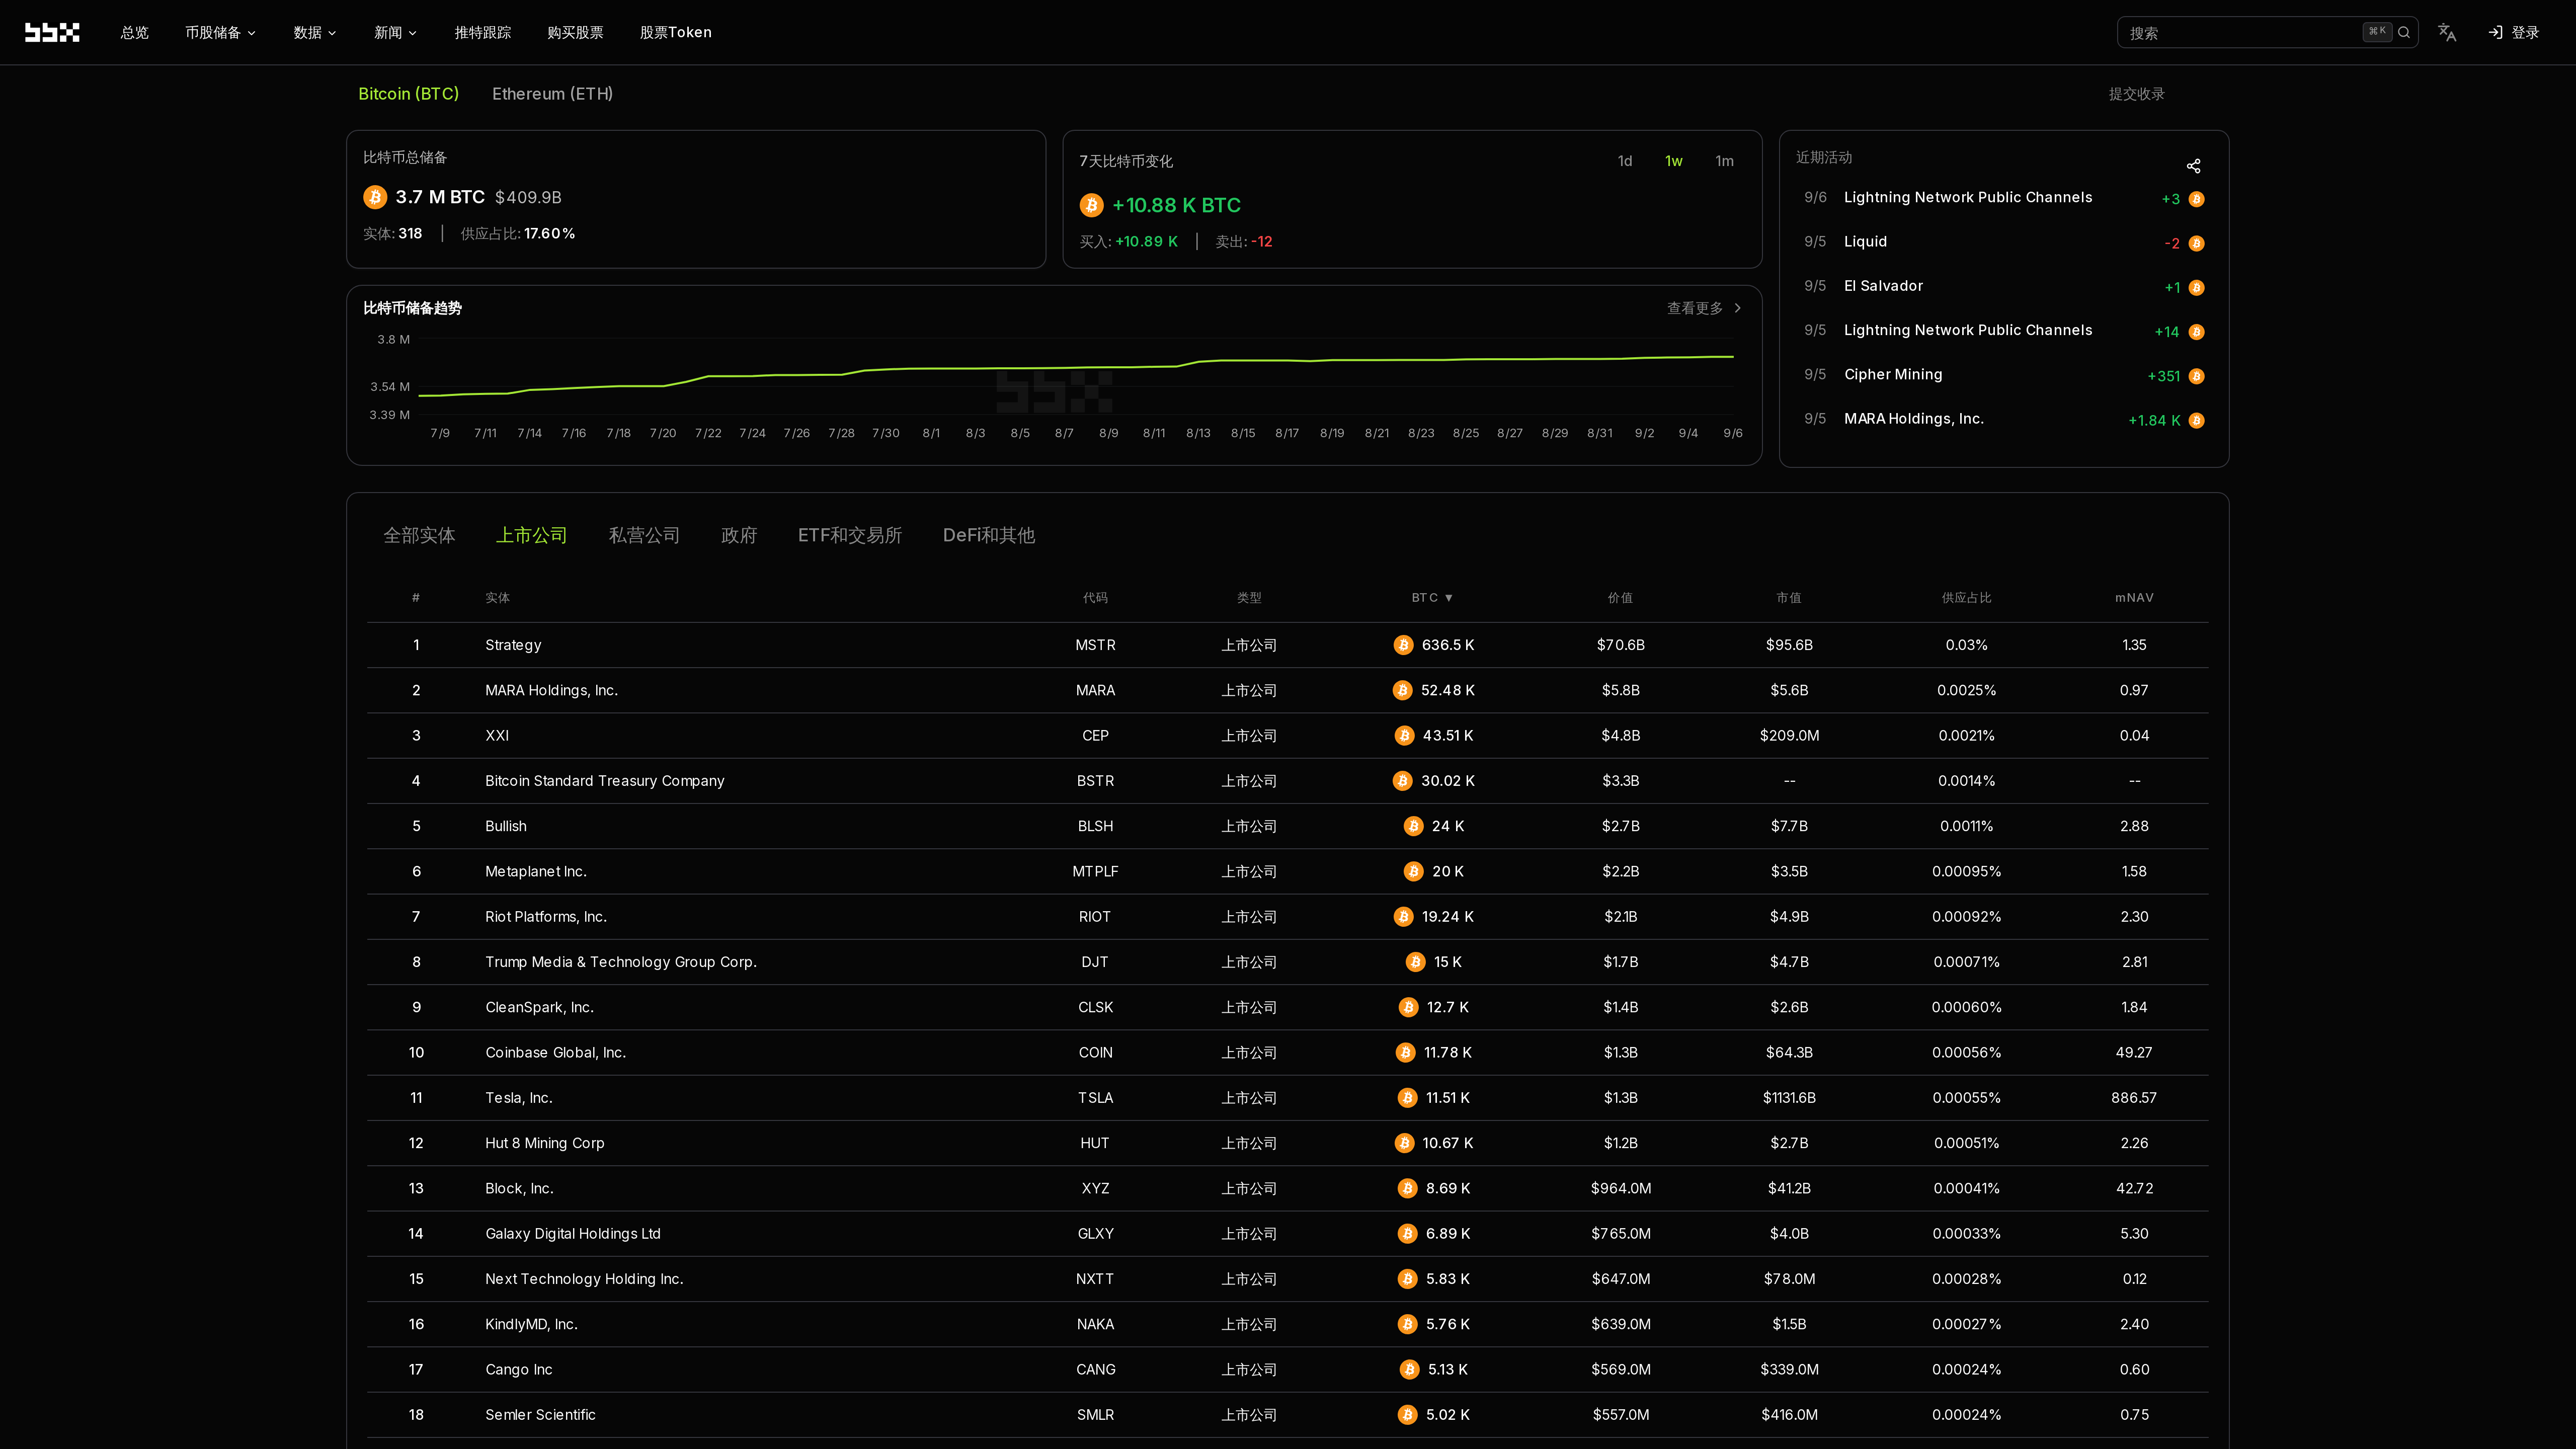This screenshot has width=2576, height=1449.
Task: Select the 1w period toggle
Action: click(x=1674, y=161)
